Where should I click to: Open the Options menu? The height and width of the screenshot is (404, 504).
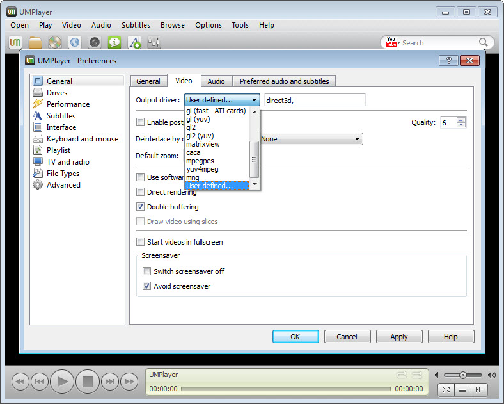coord(209,25)
